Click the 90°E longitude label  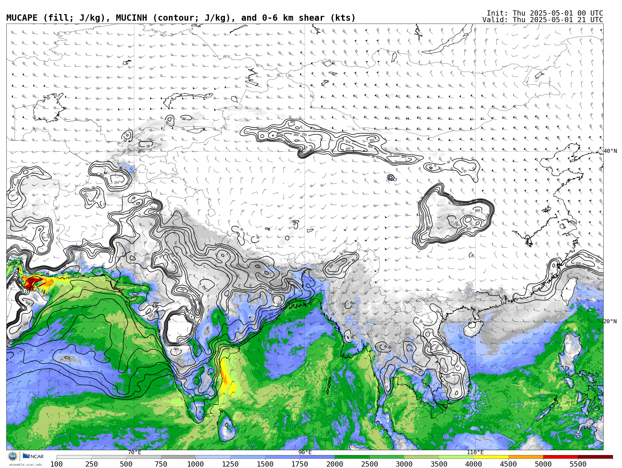click(x=305, y=452)
